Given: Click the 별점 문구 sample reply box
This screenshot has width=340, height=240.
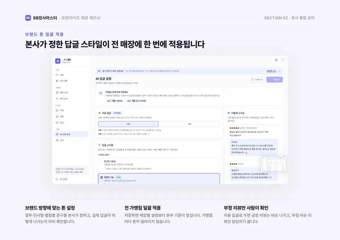Looking at the screenshot, I should (253, 174).
